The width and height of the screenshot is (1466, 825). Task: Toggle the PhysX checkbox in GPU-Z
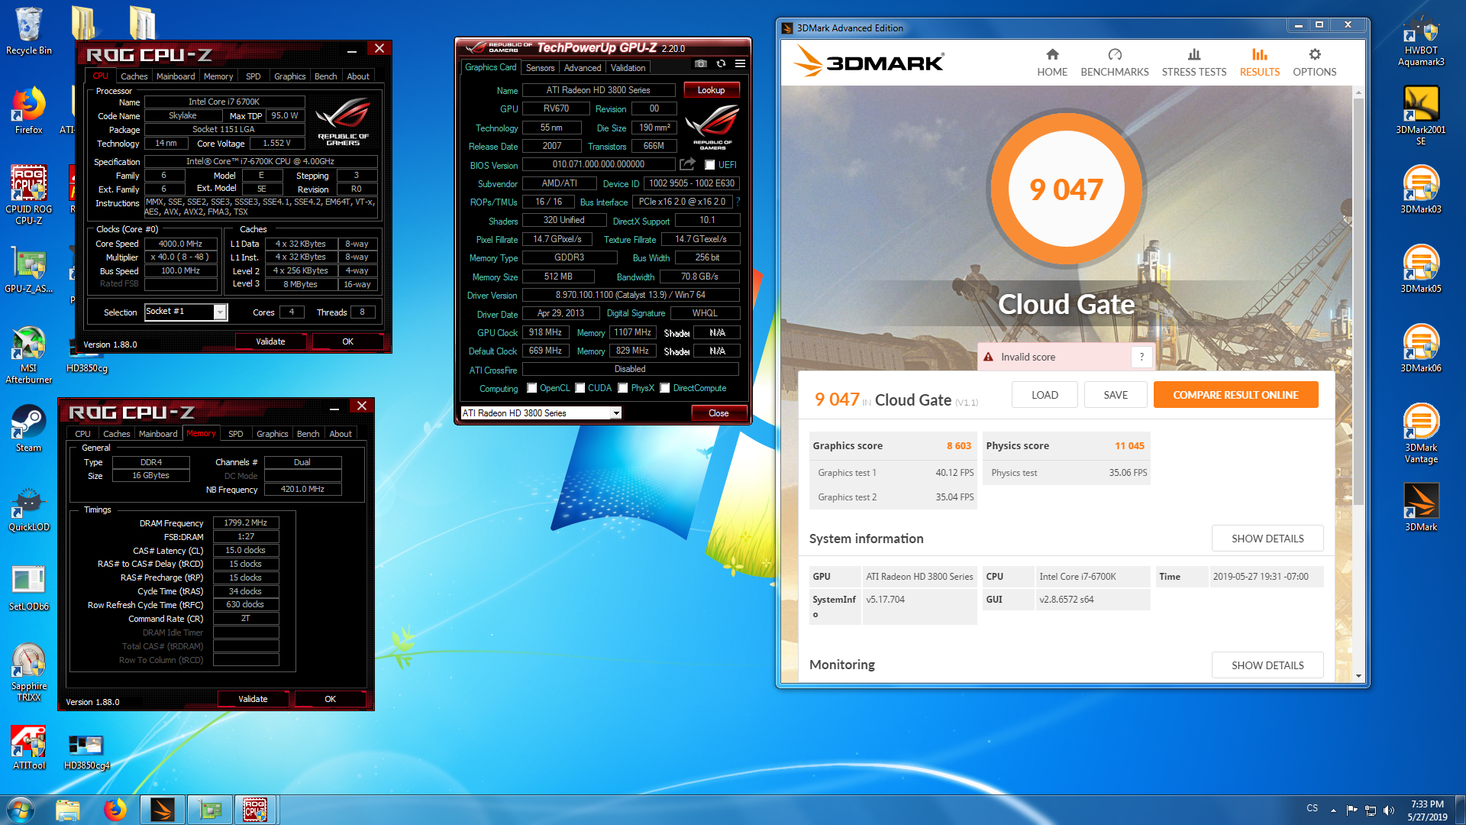click(623, 388)
